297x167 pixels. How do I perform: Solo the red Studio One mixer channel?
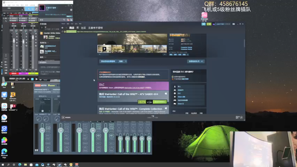pos(17,37)
